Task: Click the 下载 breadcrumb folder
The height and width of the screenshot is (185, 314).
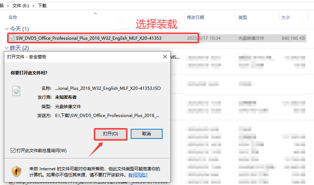Action: pos(42,6)
